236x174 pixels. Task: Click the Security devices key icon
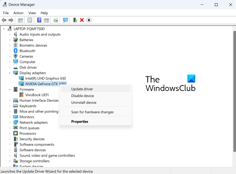tap(16, 139)
